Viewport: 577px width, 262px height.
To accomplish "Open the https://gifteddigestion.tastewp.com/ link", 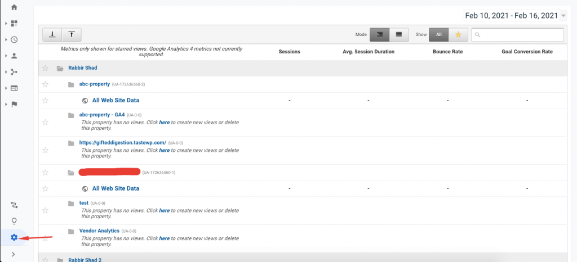I will (123, 143).
